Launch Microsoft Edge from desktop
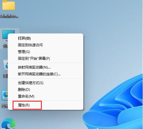Viewport: 143px width, 129px height. 8,124
